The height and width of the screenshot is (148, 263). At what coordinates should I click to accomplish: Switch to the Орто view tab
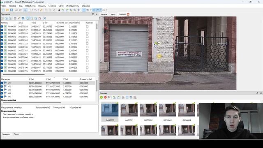[113, 14]
